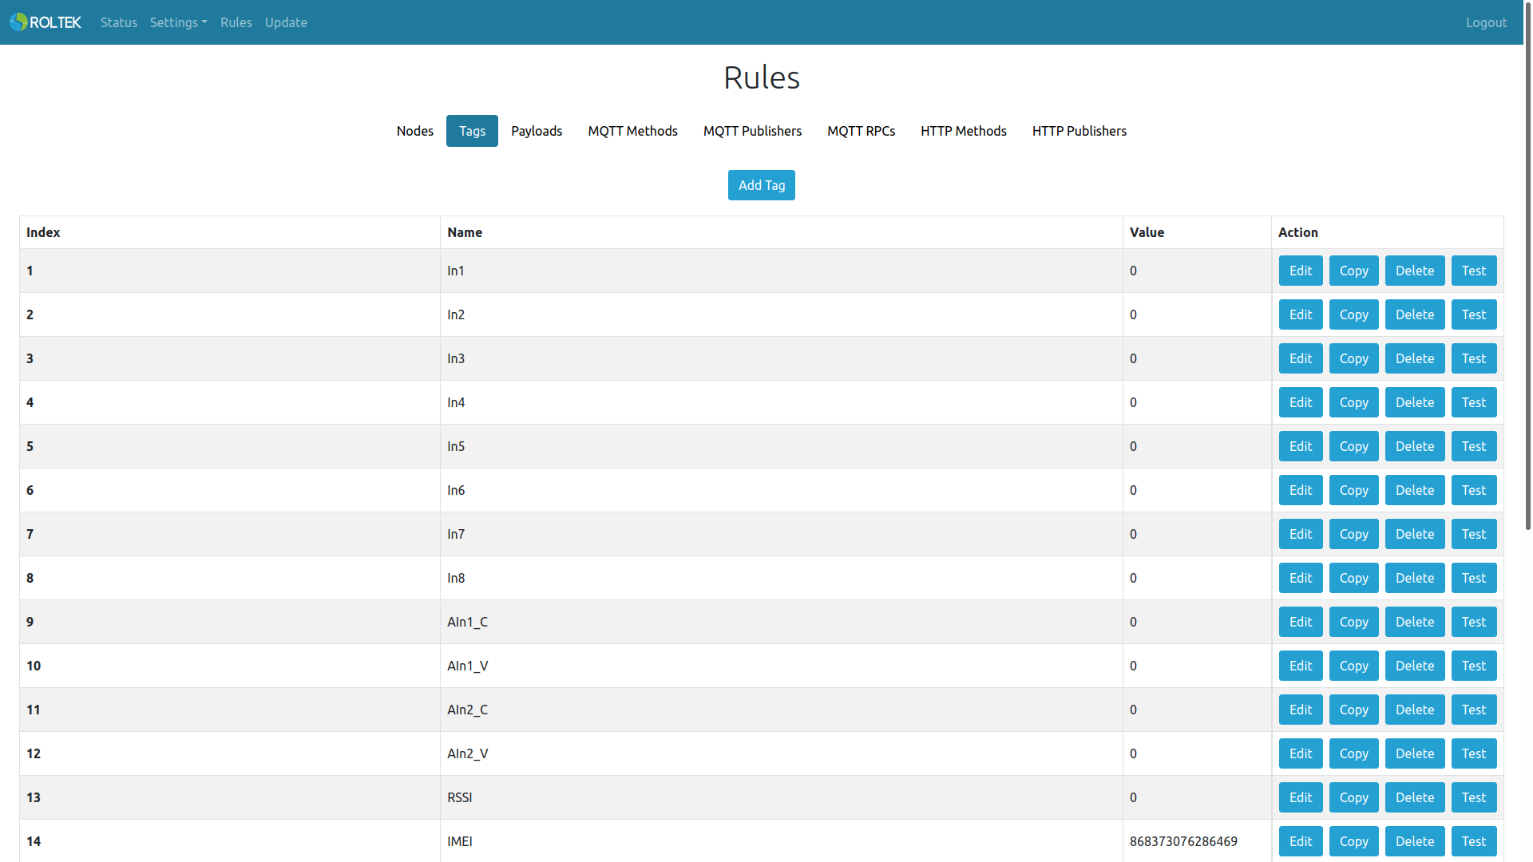This screenshot has width=1533, height=862.
Task: Delete the In8 tag
Action: 1414,578
